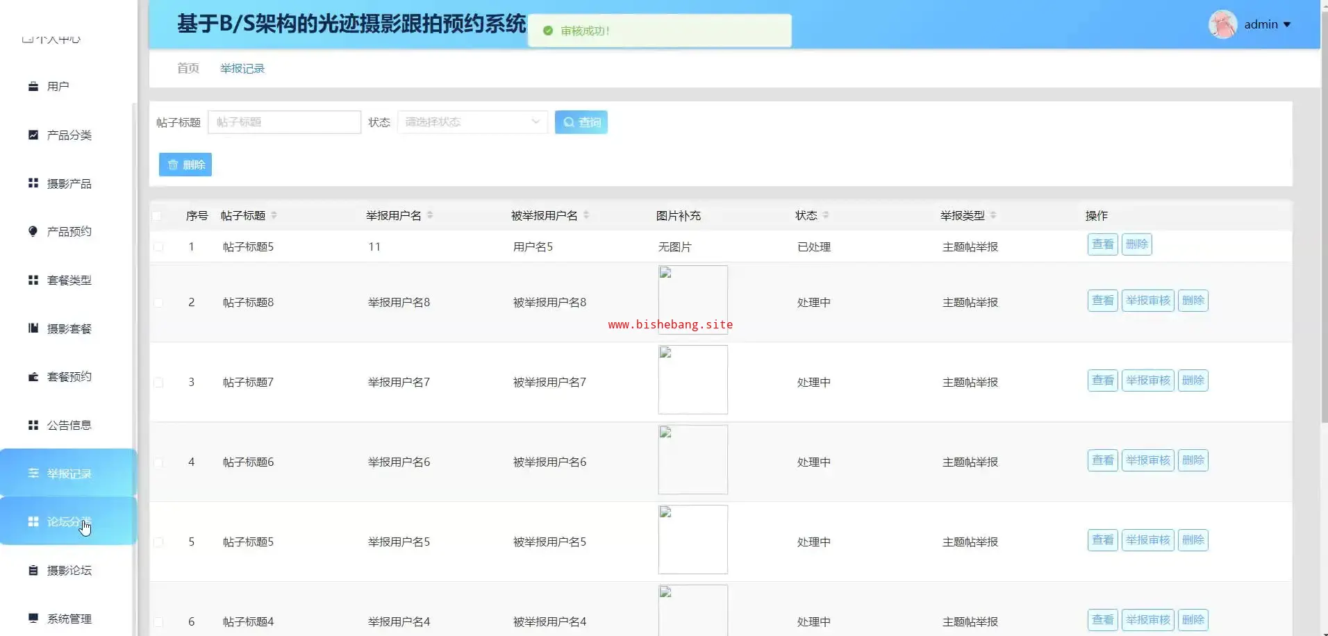
Task: Click the 摄影论坛 clipboard icon
Action: pyautogui.click(x=33, y=570)
